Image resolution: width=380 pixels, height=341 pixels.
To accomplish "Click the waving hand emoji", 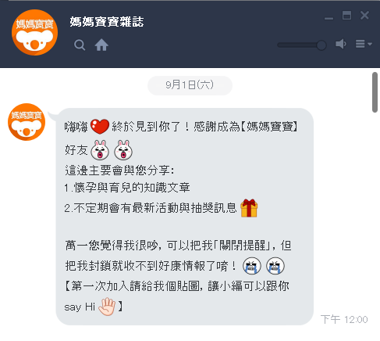I will 107,307.
